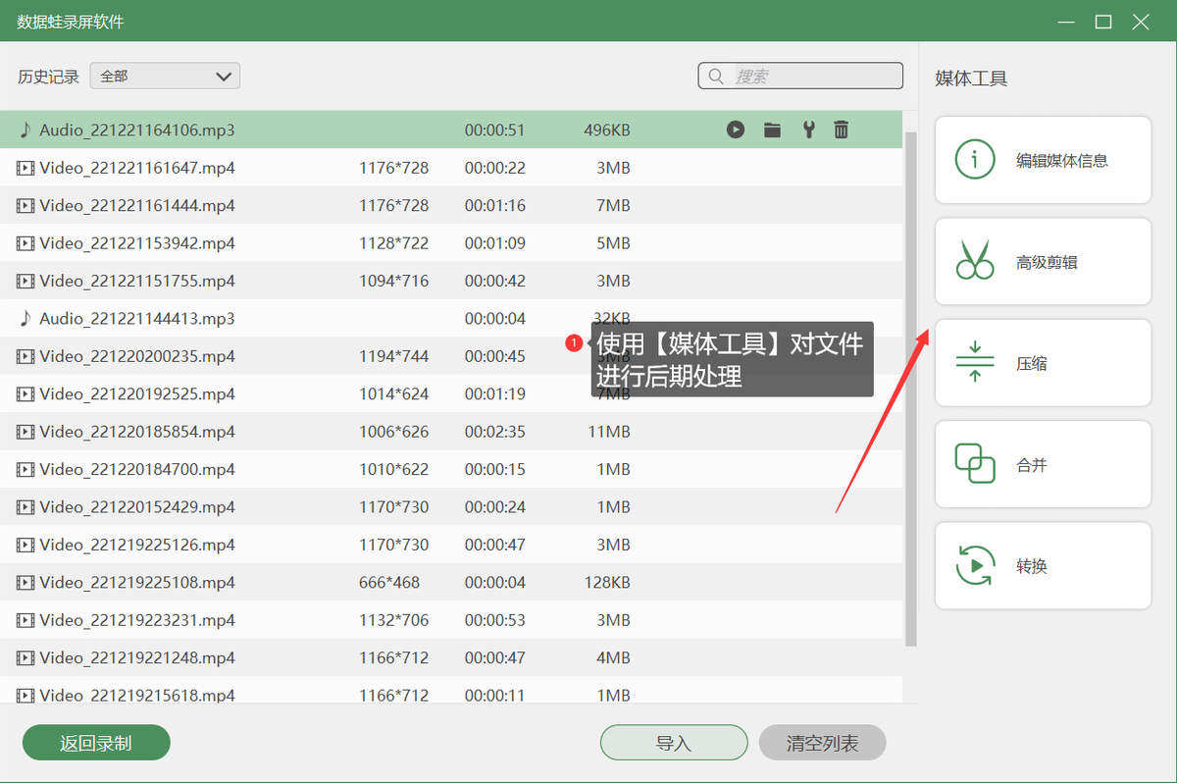Select file name Video_221221161647.mp4

click(x=137, y=168)
